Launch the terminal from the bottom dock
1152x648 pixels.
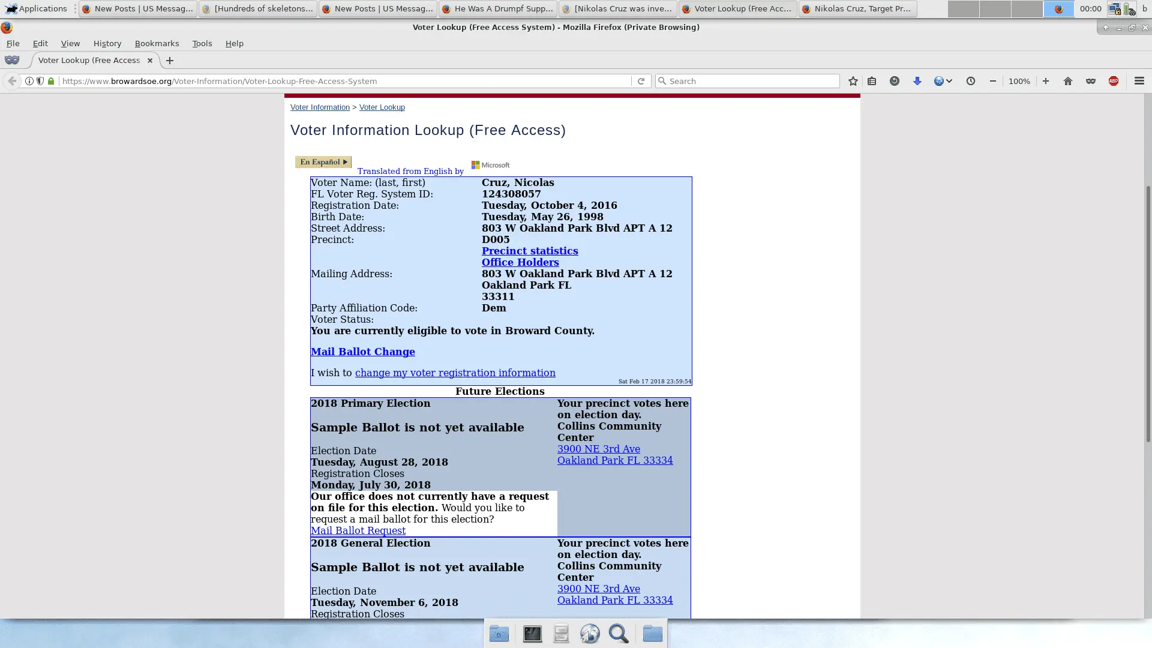tap(532, 633)
